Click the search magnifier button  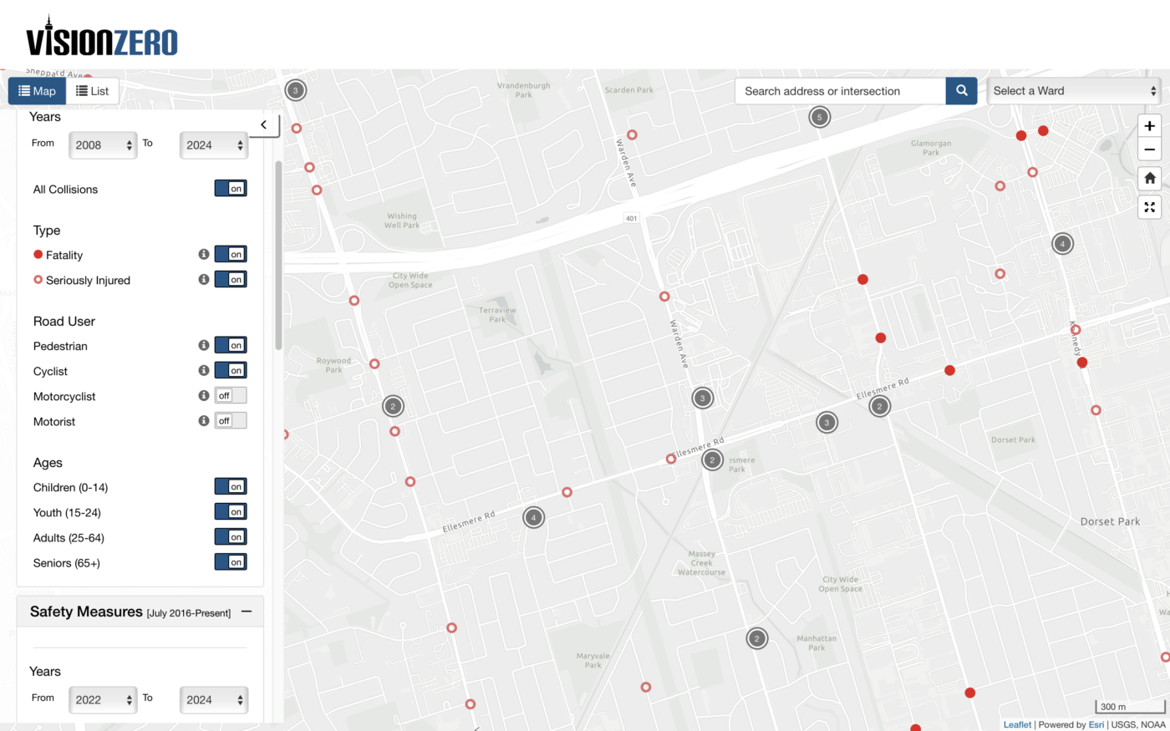(x=961, y=91)
